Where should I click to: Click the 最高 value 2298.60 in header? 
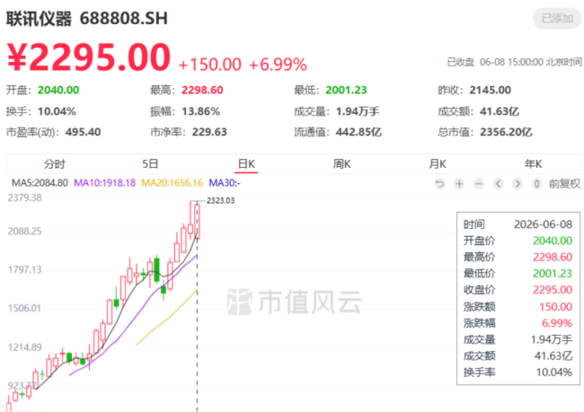(x=202, y=90)
